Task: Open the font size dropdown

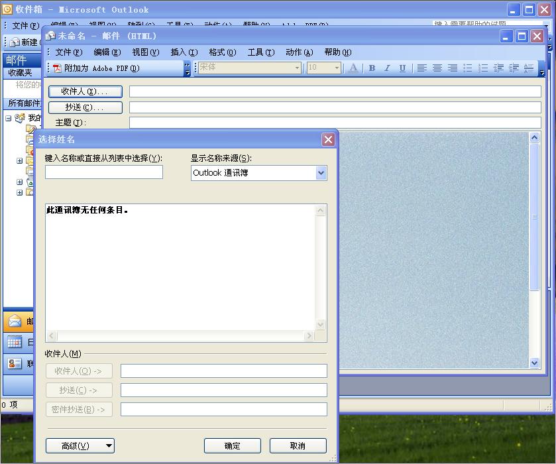Action: click(x=337, y=68)
